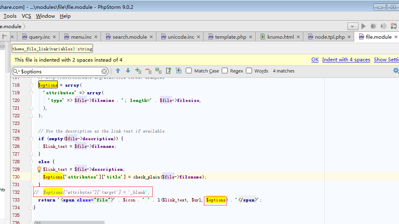Click the show filter popup icon
The width and height of the screenshot is (399, 224).
(178, 71)
